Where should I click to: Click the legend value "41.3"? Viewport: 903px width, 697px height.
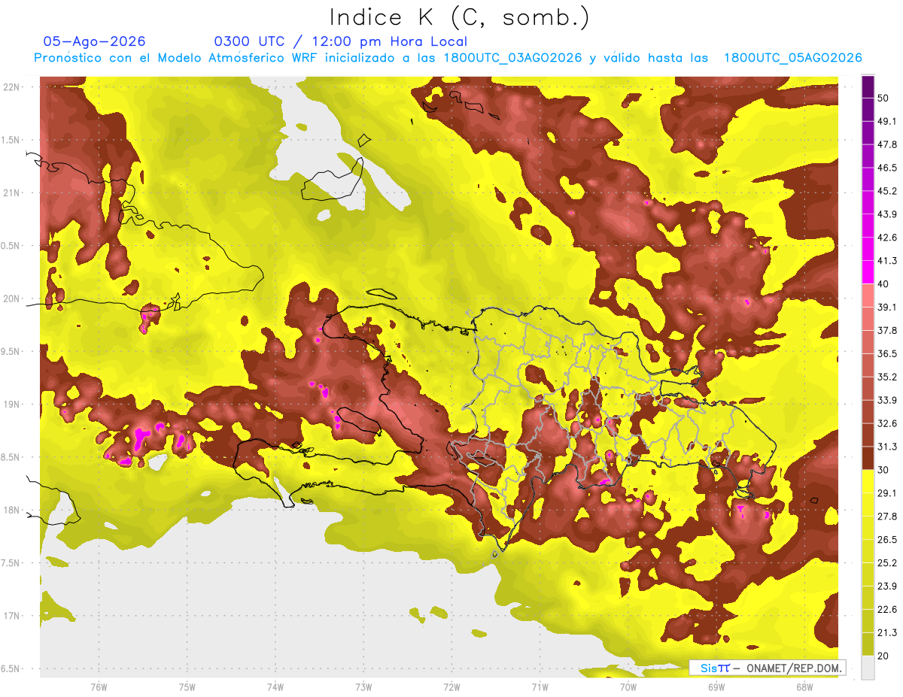(x=887, y=261)
